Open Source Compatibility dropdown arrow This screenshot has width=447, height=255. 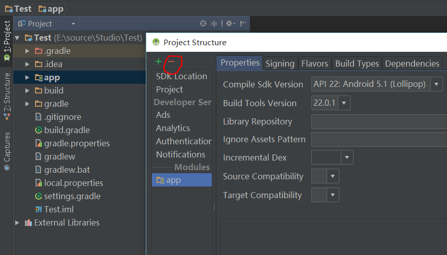click(x=333, y=176)
